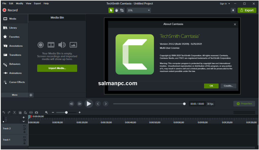The image size is (259, 150).
Task: Open the Behaviors panel
Action: [14, 64]
